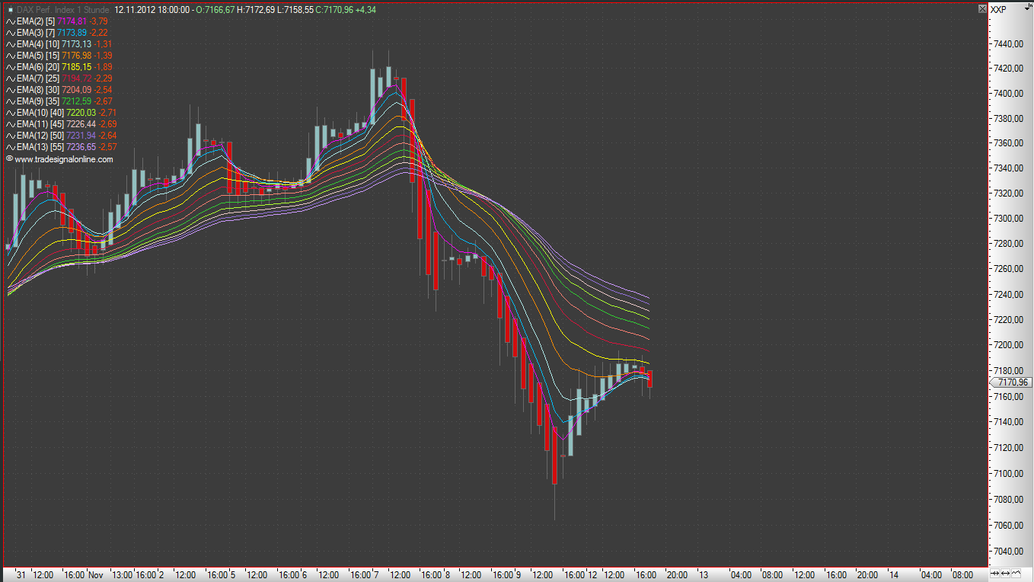Click the current price tag 7170,96
The width and height of the screenshot is (1034, 582).
(x=1012, y=382)
